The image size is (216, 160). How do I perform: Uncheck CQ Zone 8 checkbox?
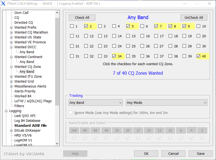tap(170, 26)
